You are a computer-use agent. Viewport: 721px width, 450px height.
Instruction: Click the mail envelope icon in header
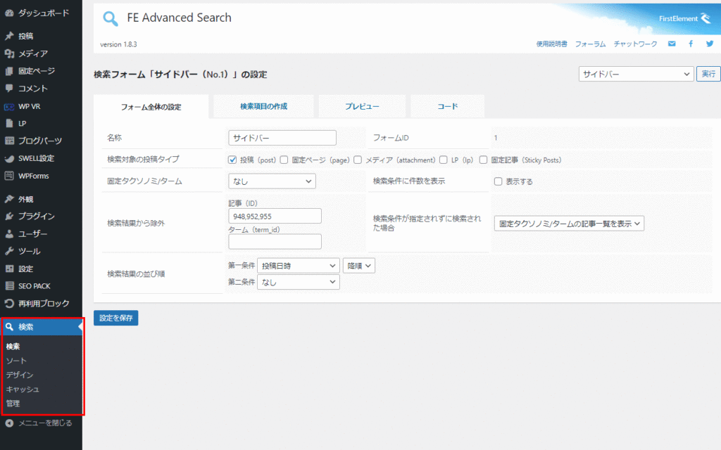672,44
